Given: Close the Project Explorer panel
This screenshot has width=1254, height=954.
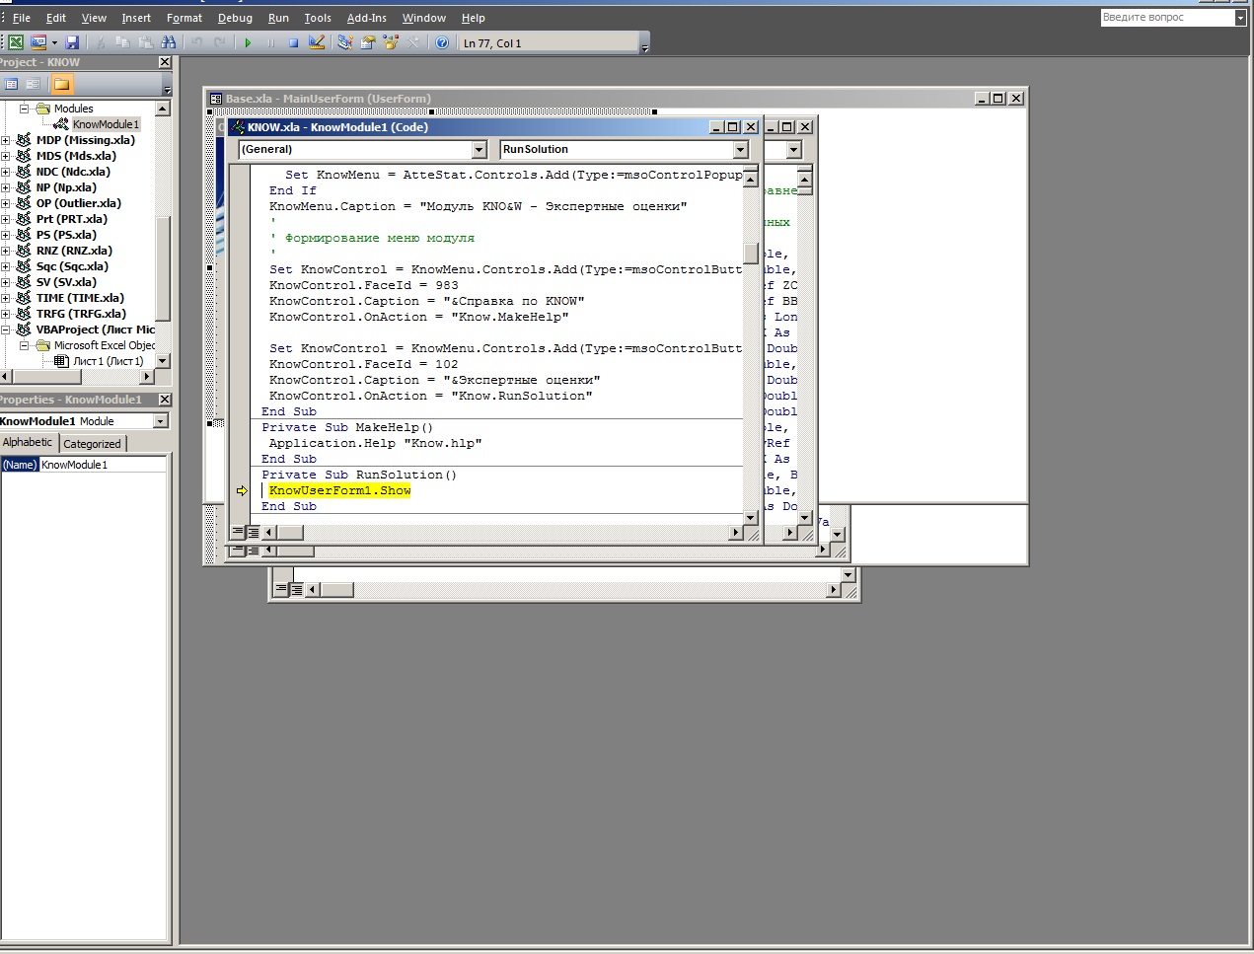Looking at the screenshot, I should coord(165,62).
